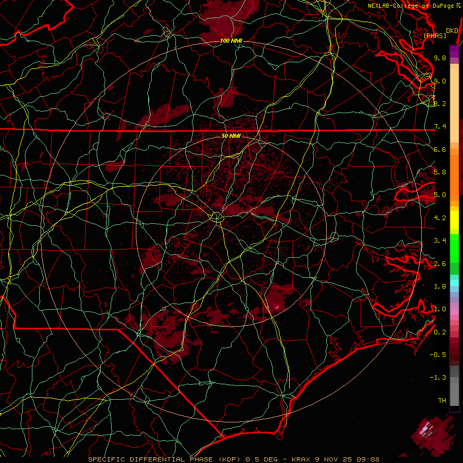
Task: Click the 2.6 scale value
Action: click(440, 264)
